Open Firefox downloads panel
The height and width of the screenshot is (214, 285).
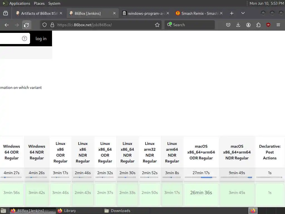[x=238, y=25]
